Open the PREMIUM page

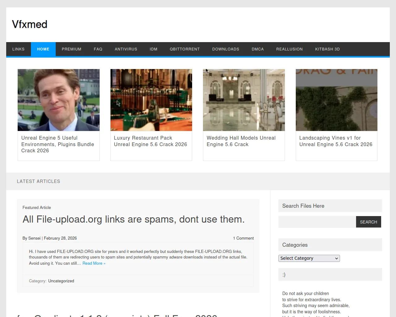pos(71,49)
